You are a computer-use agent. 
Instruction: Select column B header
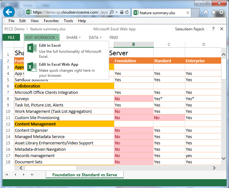(134, 44)
